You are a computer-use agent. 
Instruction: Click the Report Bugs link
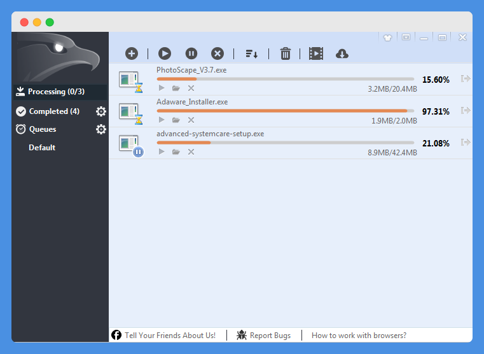(263, 335)
